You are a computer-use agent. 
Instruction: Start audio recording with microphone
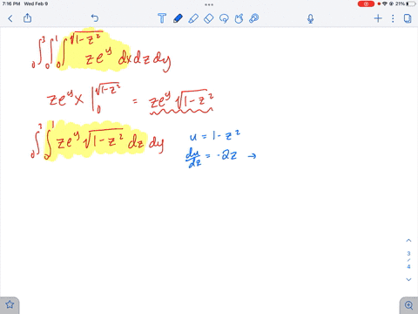click(x=310, y=19)
